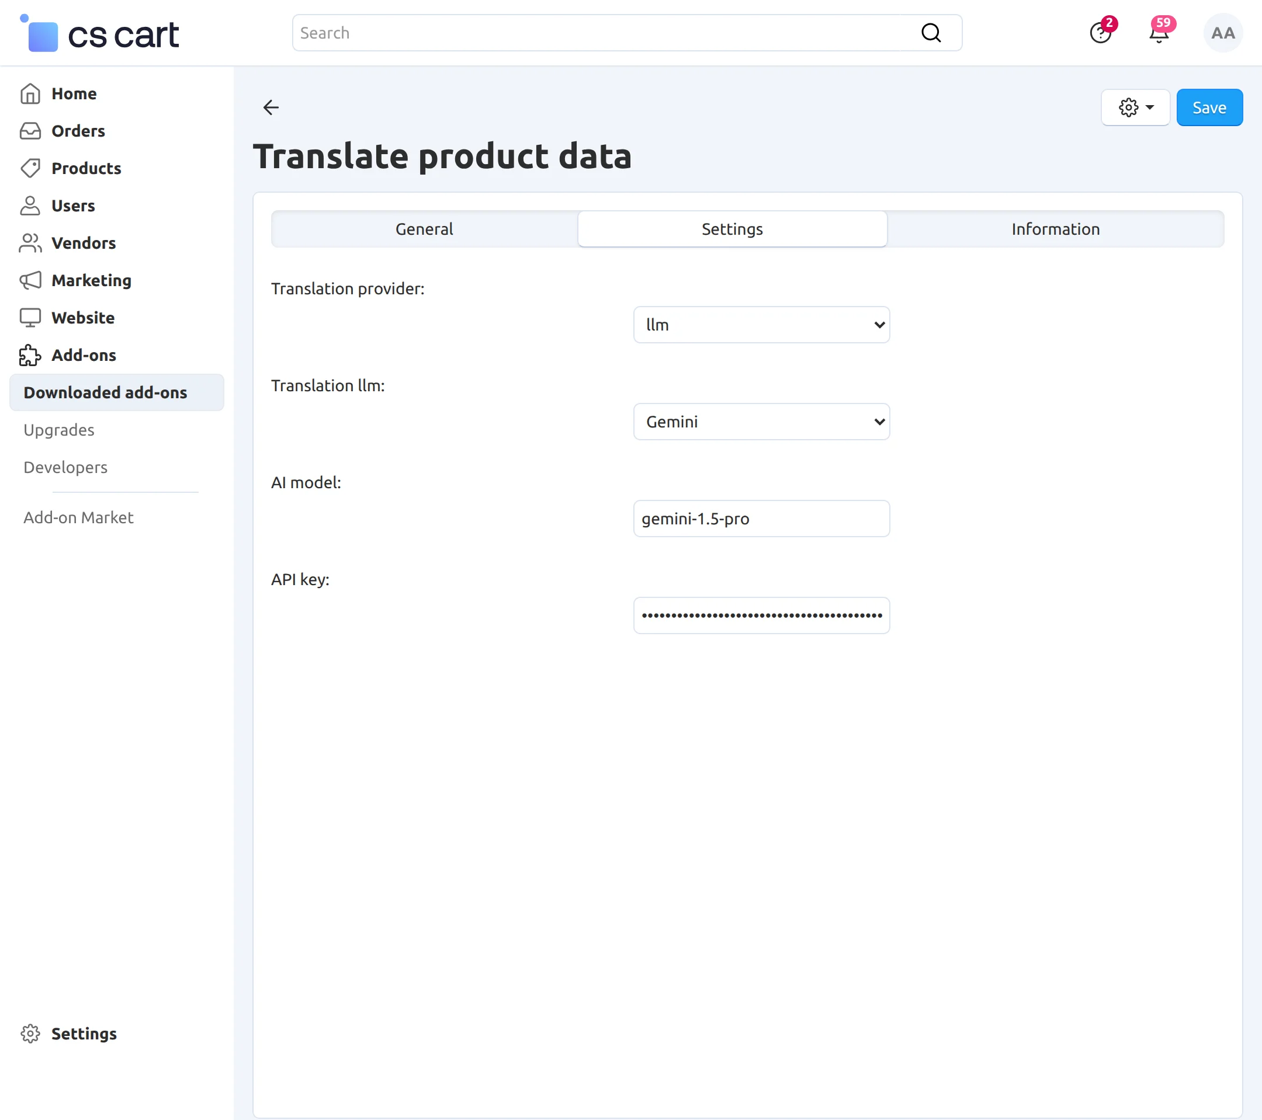Open the Add-on Market link
This screenshot has width=1262, height=1120.
tap(78, 517)
